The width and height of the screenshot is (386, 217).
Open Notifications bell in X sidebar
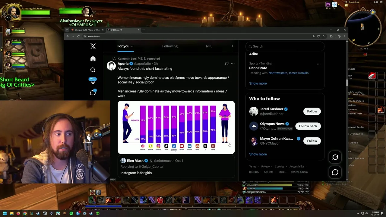pos(93,81)
